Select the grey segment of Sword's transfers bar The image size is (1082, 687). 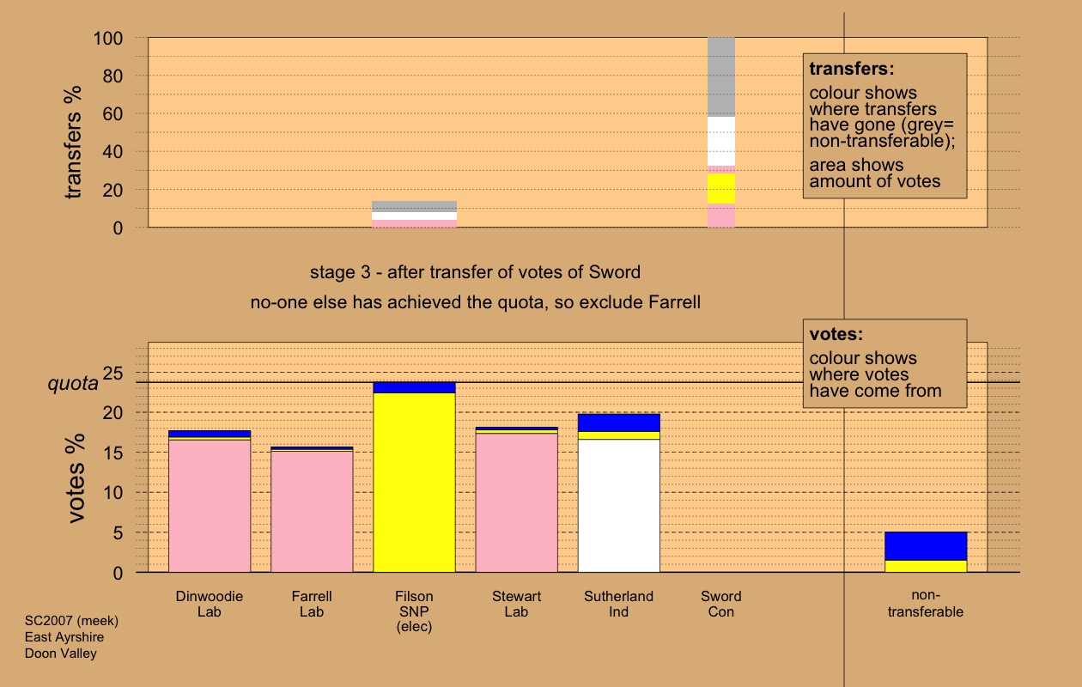click(x=721, y=77)
